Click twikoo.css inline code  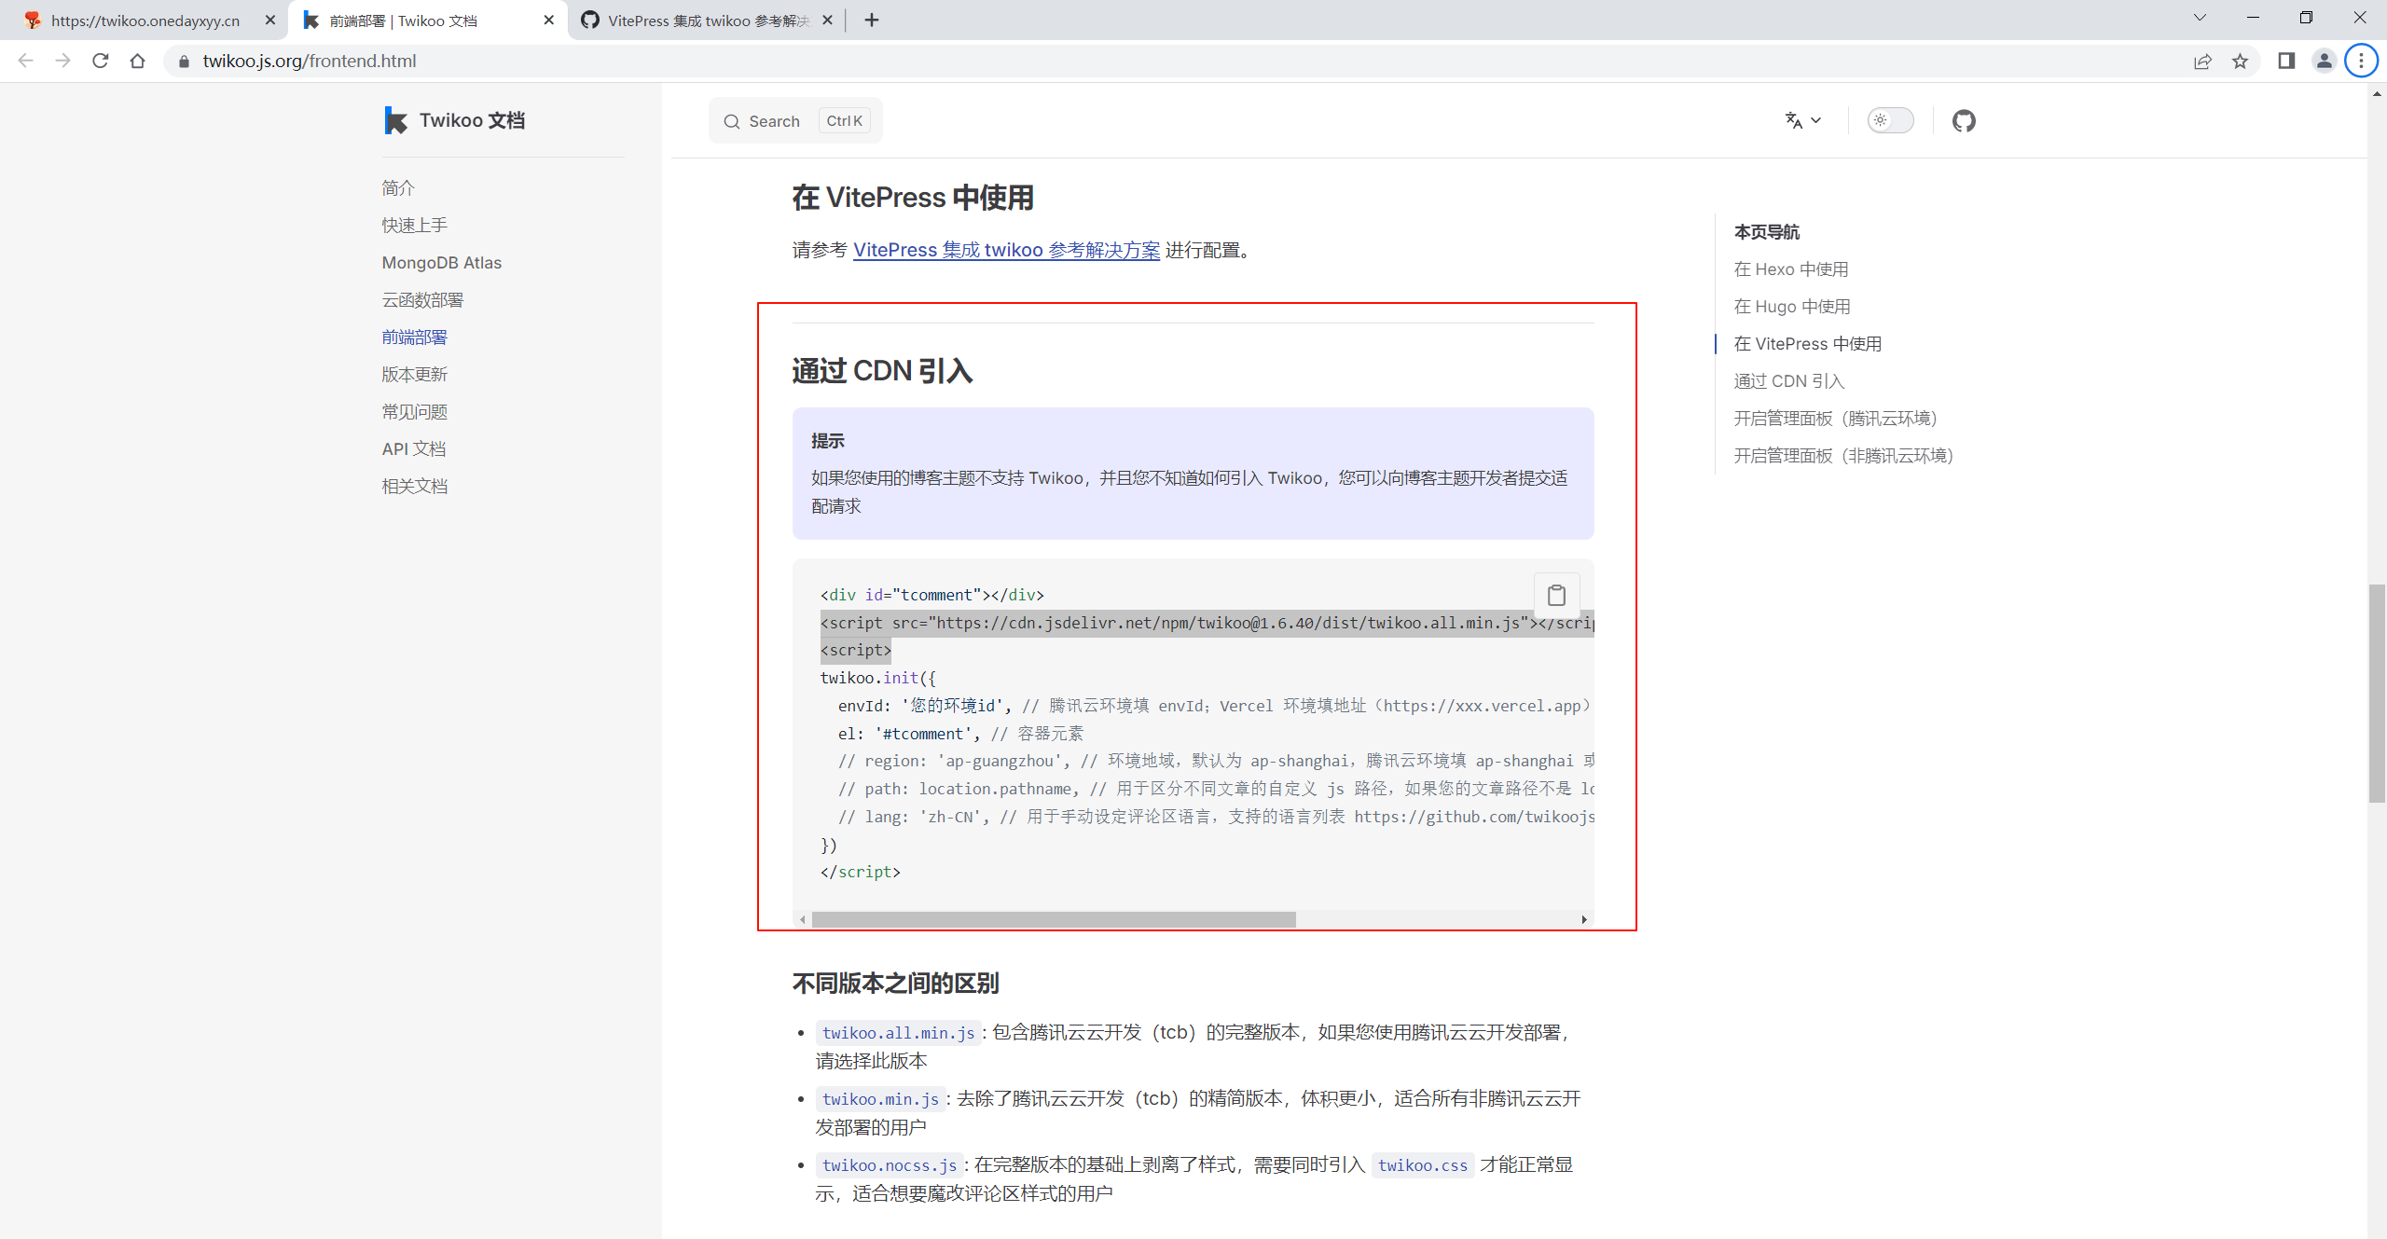[1422, 1164]
